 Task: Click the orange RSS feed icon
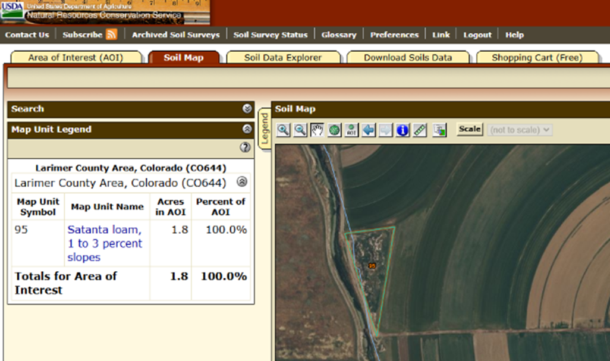point(111,34)
